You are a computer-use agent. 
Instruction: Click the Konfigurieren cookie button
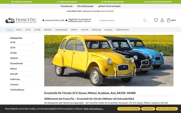point(148,109)
